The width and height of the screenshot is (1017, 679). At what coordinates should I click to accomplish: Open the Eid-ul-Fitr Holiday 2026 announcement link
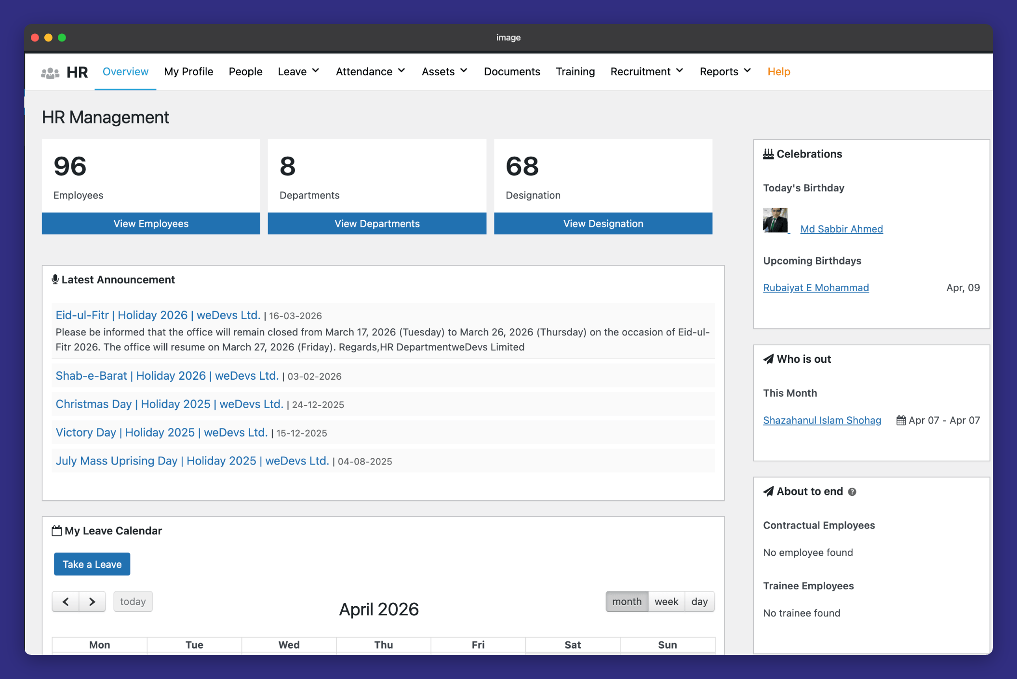158,315
